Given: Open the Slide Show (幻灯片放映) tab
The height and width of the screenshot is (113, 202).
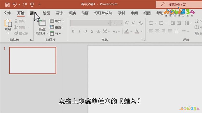Looking at the screenshot, I should tap(103, 13).
